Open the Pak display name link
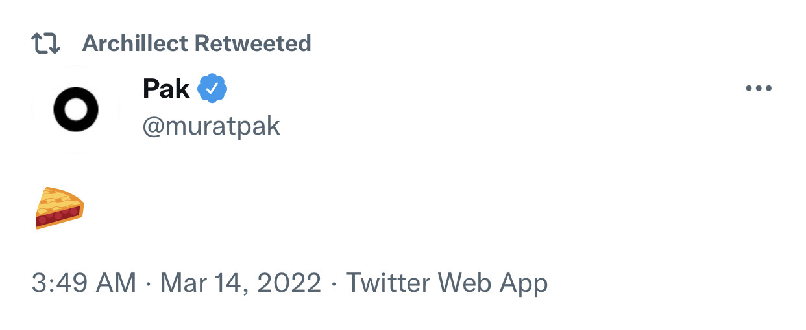Image resolution: width=806 pixels, height=330 pixels. pyautogui.click(x=166, y=89)
